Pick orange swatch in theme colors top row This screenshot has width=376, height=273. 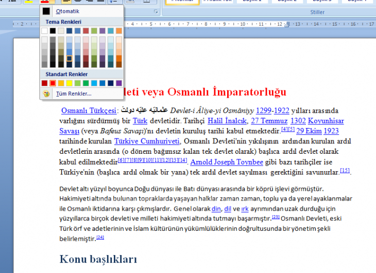(x=119, y=31)
